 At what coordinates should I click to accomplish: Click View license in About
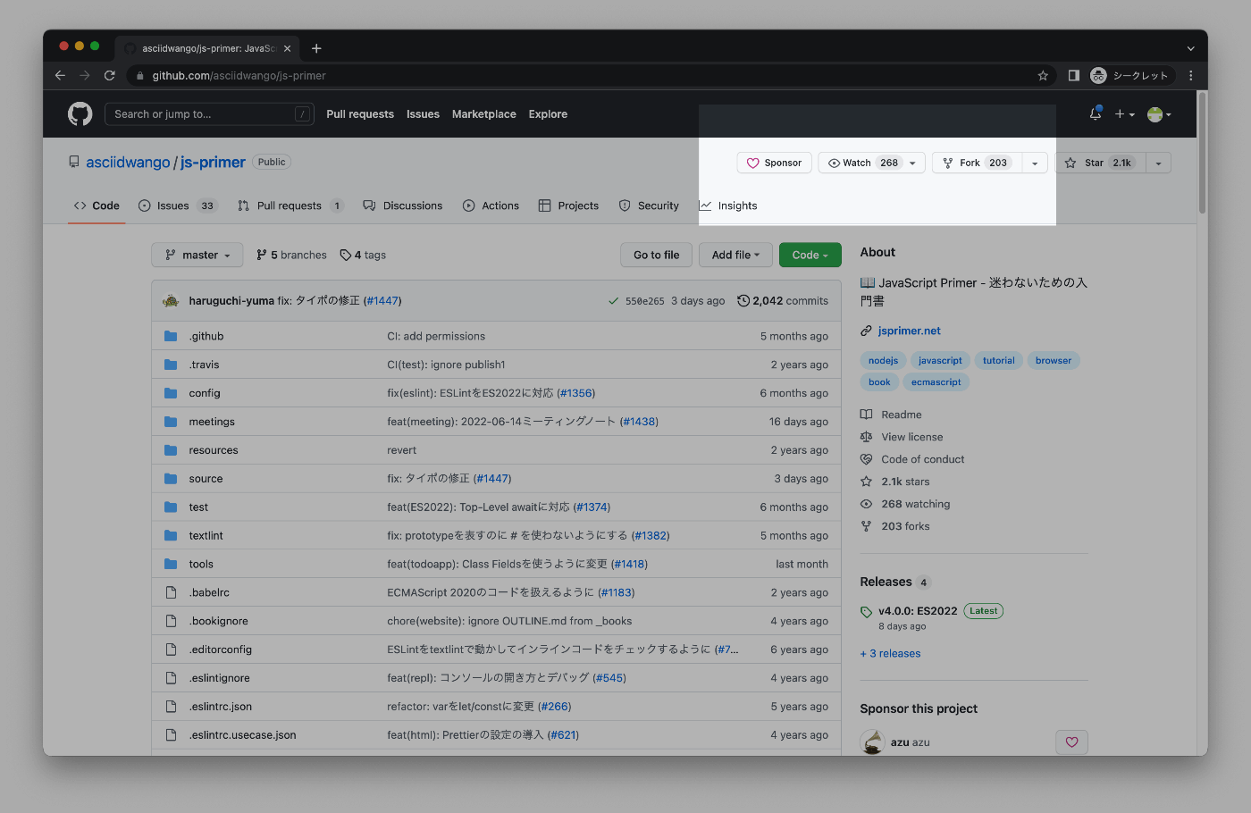tap(912, 437)
